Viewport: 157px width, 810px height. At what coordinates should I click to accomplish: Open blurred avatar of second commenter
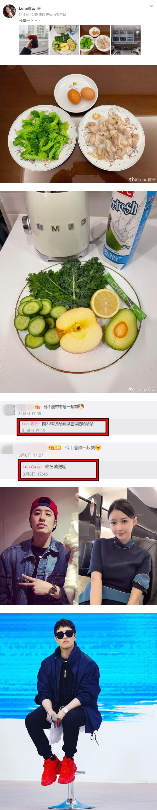[7, 449]
